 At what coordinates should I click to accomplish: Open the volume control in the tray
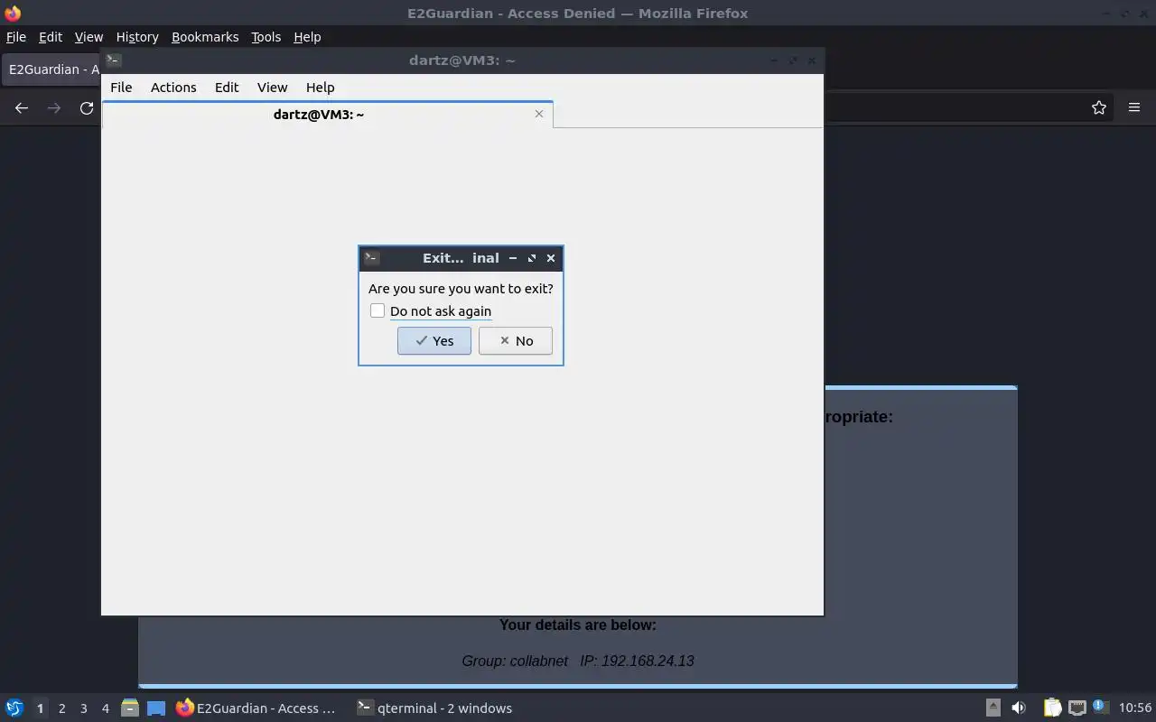(1019, 708)
